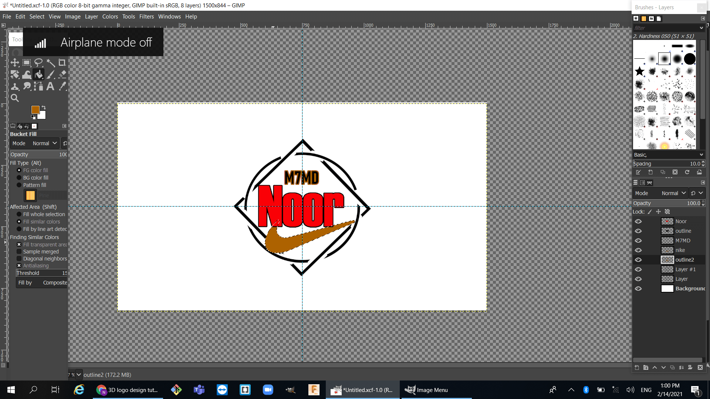Create a new layer in Layers panel
Image resolution: width=710 pixels, height=399 pixels.
point(637,368)
